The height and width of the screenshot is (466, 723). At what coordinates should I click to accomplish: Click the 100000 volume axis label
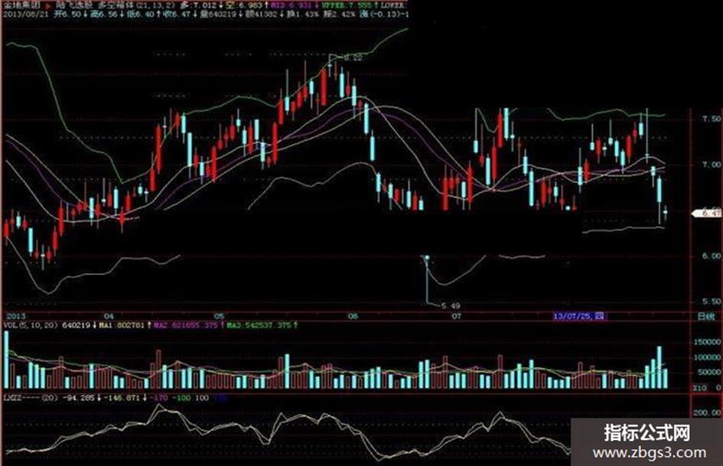tap(707, 358)
